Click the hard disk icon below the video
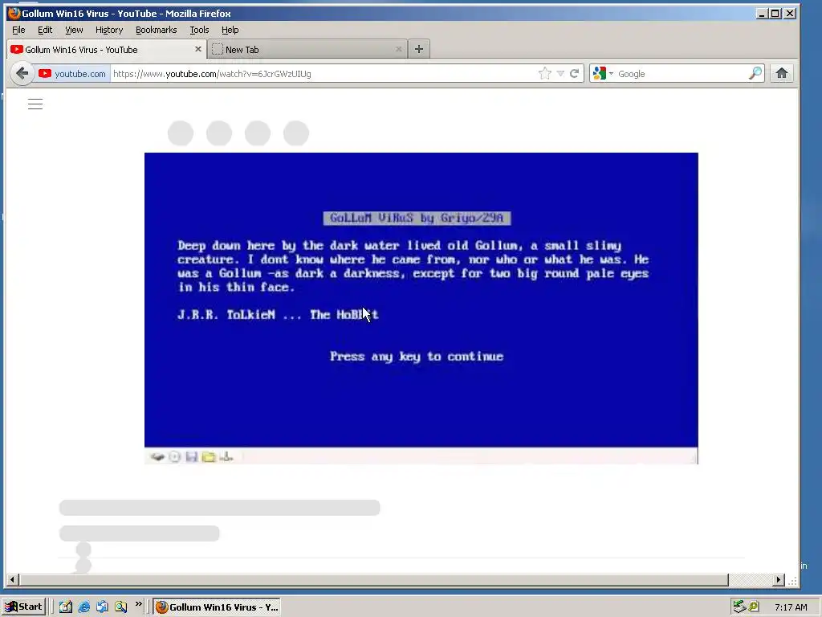 tap(157, 457)
